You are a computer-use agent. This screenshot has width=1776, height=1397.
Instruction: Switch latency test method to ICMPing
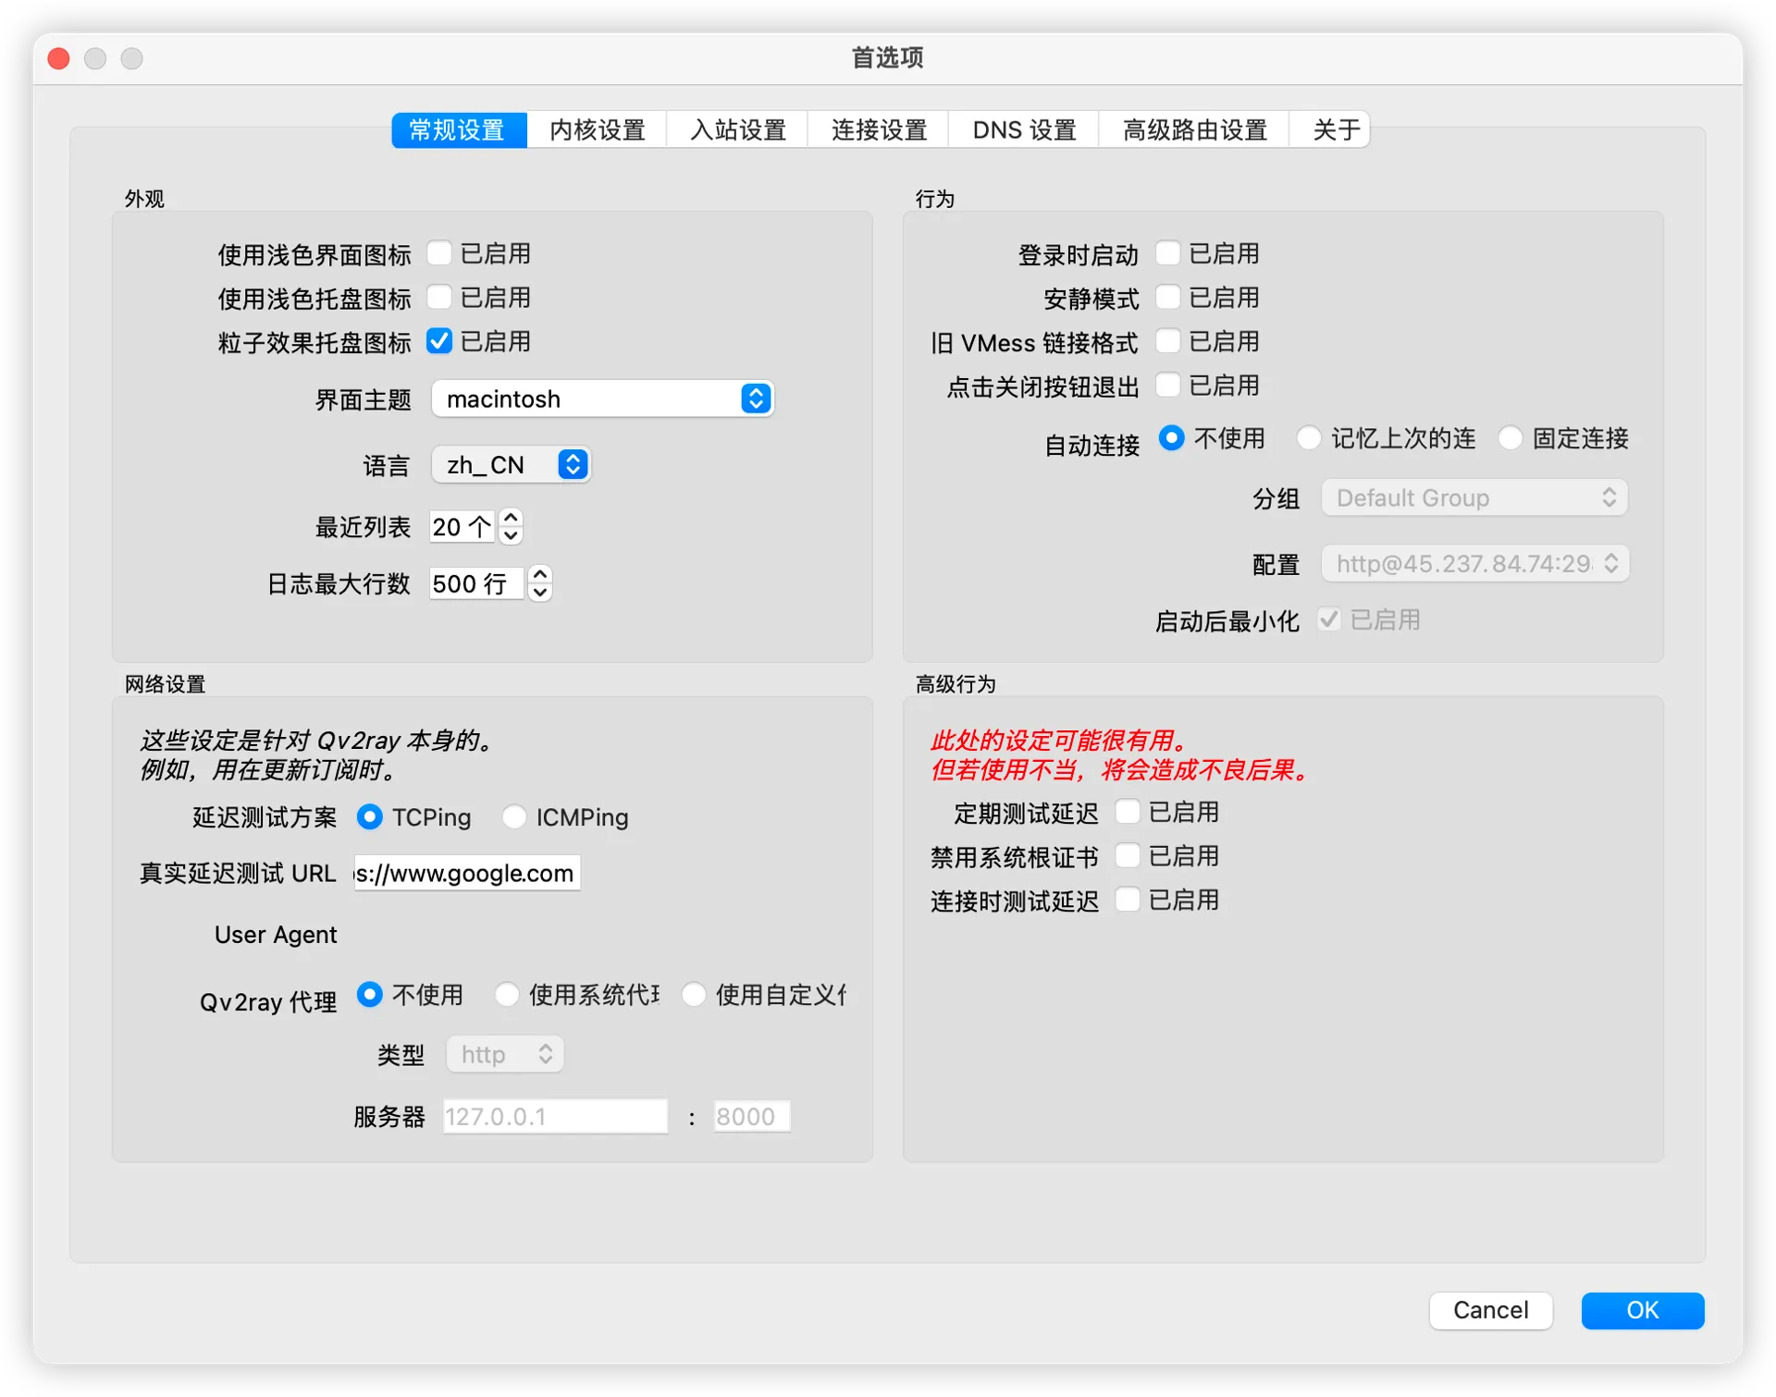pyautogui.click(x=514, y=817)
